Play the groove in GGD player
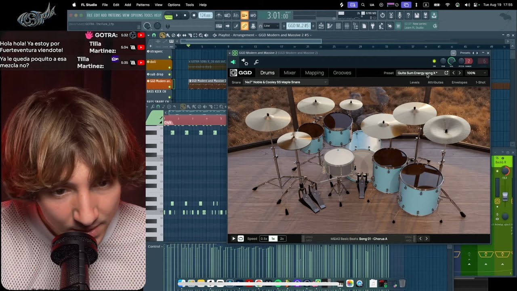The image size is (517, 291). click(x=233, y=238)
